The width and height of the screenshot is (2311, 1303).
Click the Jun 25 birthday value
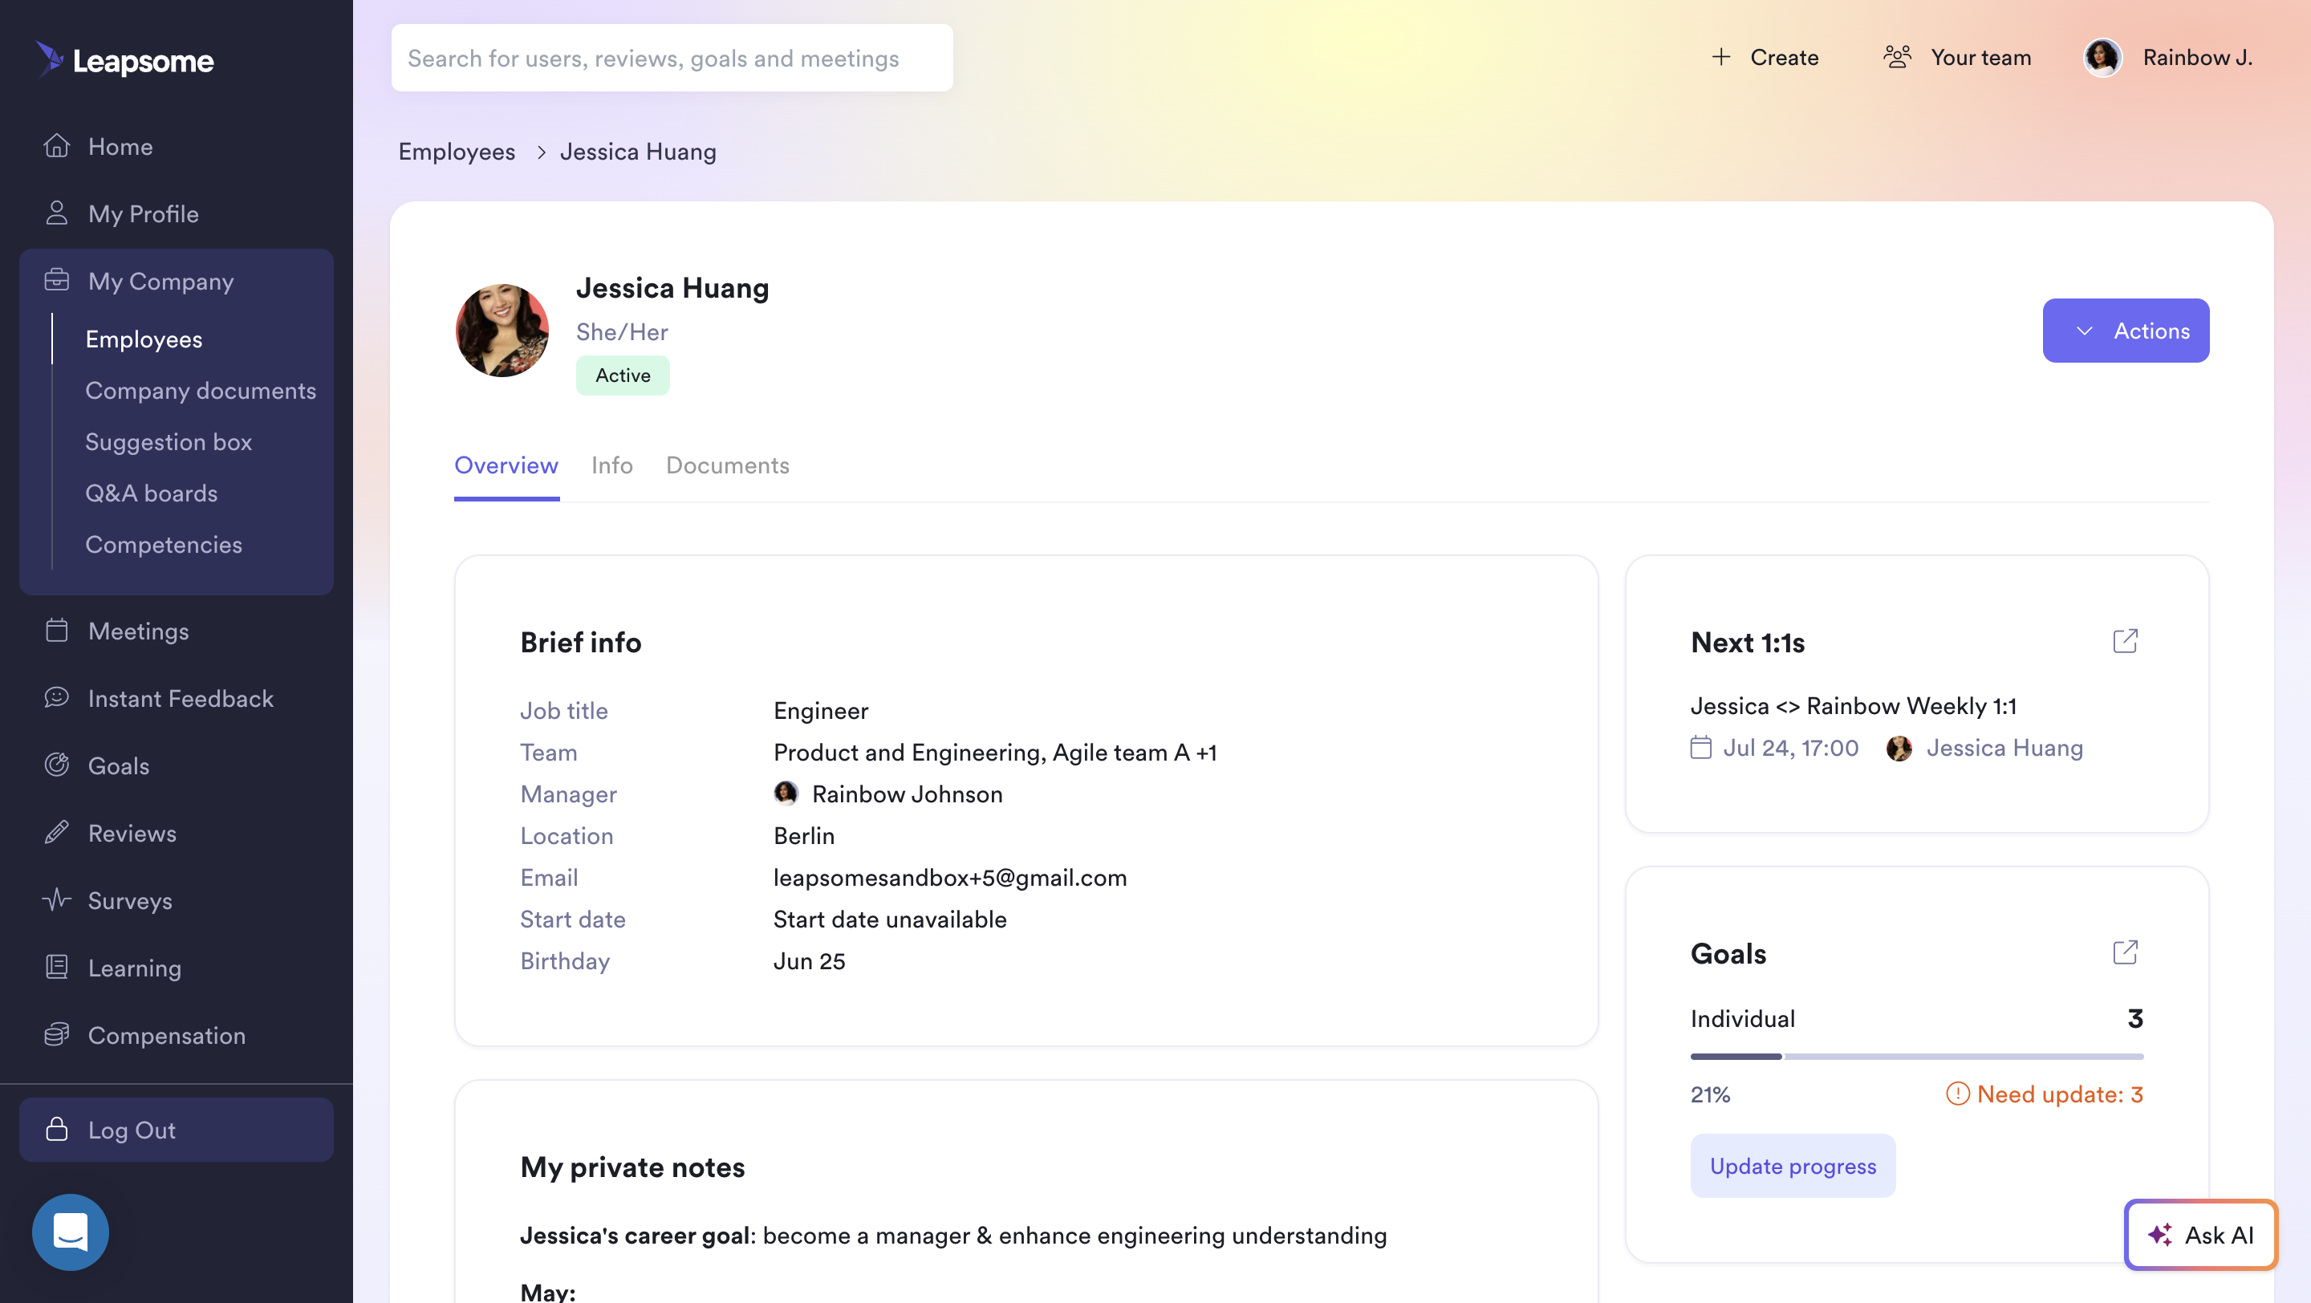pos(809,960)
